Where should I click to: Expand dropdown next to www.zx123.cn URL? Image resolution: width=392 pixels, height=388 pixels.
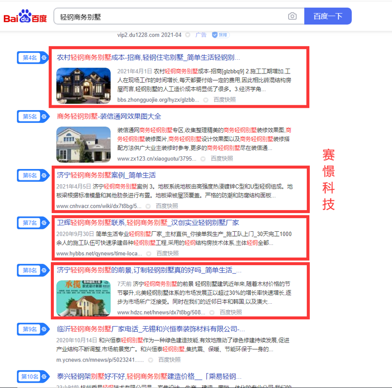pyautogui.click(x=203, y=159)
